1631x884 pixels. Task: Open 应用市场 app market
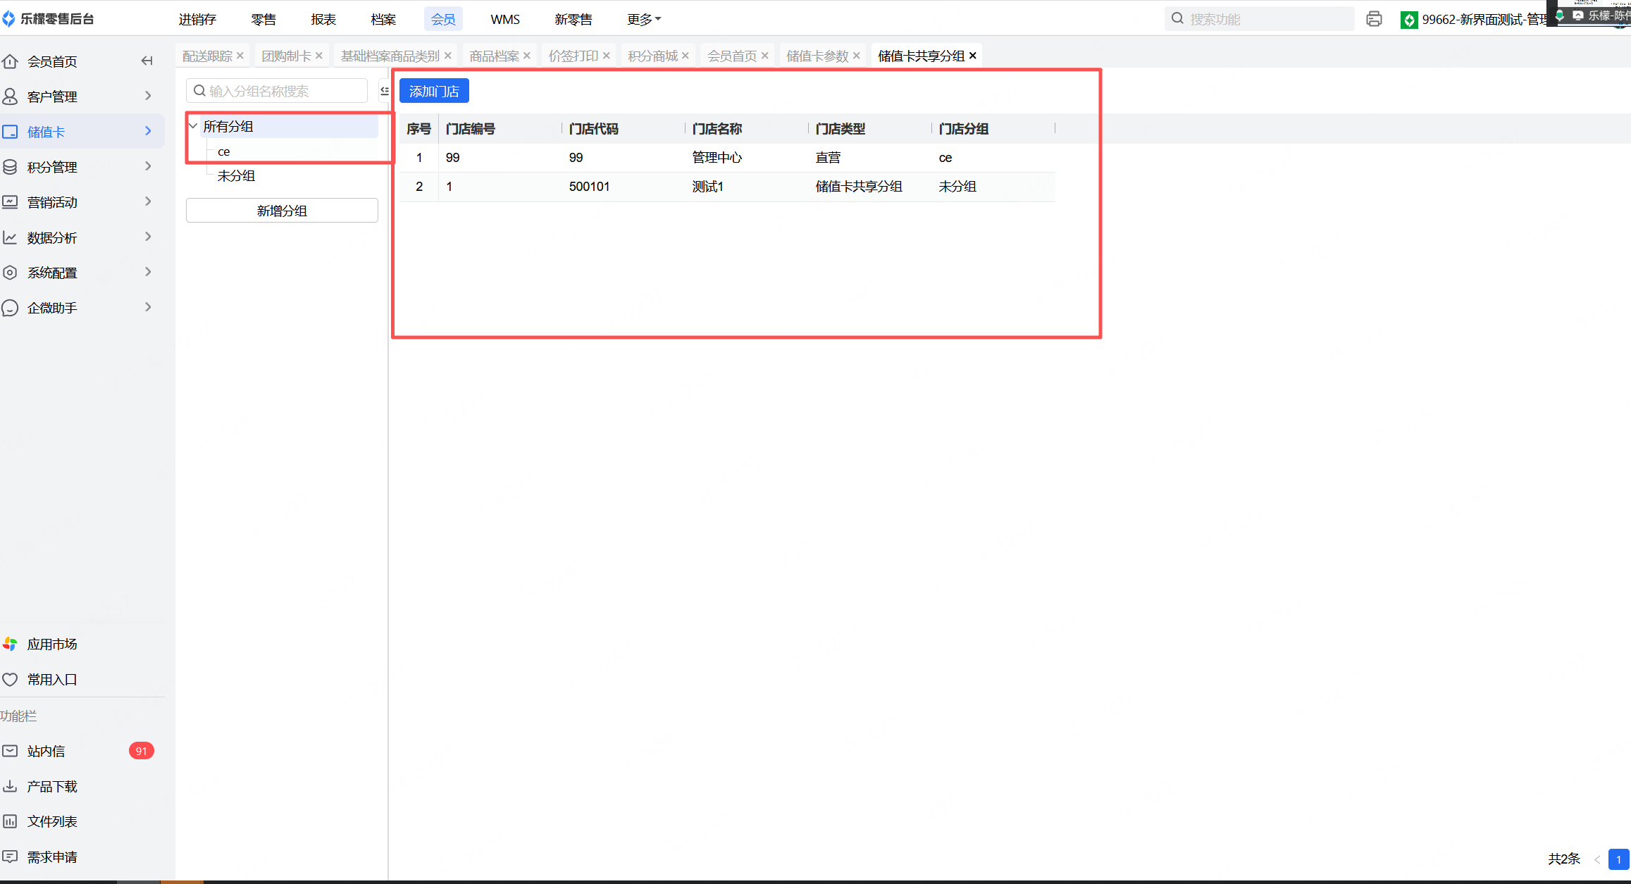pyautogui.click(x=51, y=644)
